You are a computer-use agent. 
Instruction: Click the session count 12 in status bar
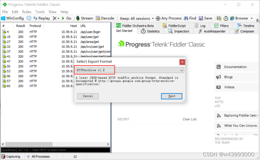(75, 157)
